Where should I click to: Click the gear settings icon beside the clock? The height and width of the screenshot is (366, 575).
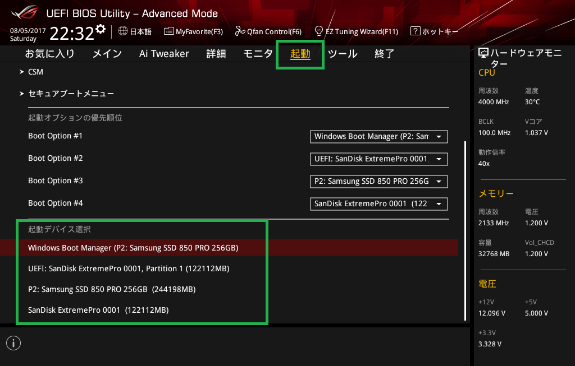[x=101, y=29]
